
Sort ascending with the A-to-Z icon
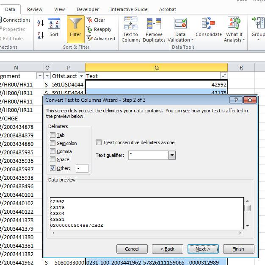click(x=41, y=23)
